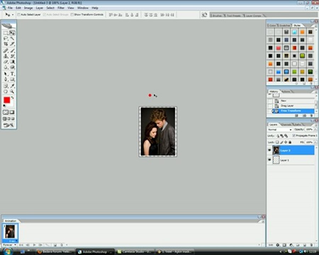Select the Rectangle shape tool
319x255 pixels.
click(12, 79)
